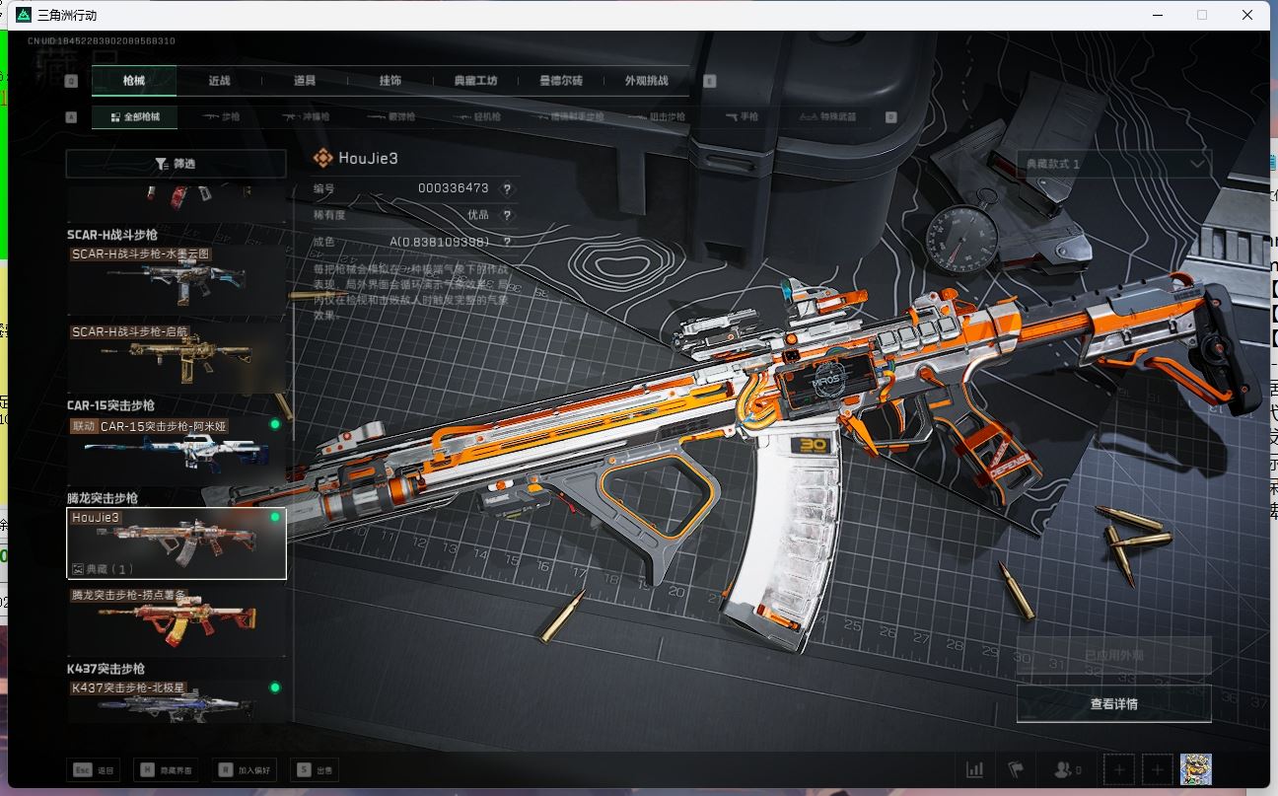Viewport: 1278px width, 796px height.
Task: Click the help icon beside 编号 serial number
Action: (x=508, y=188)
